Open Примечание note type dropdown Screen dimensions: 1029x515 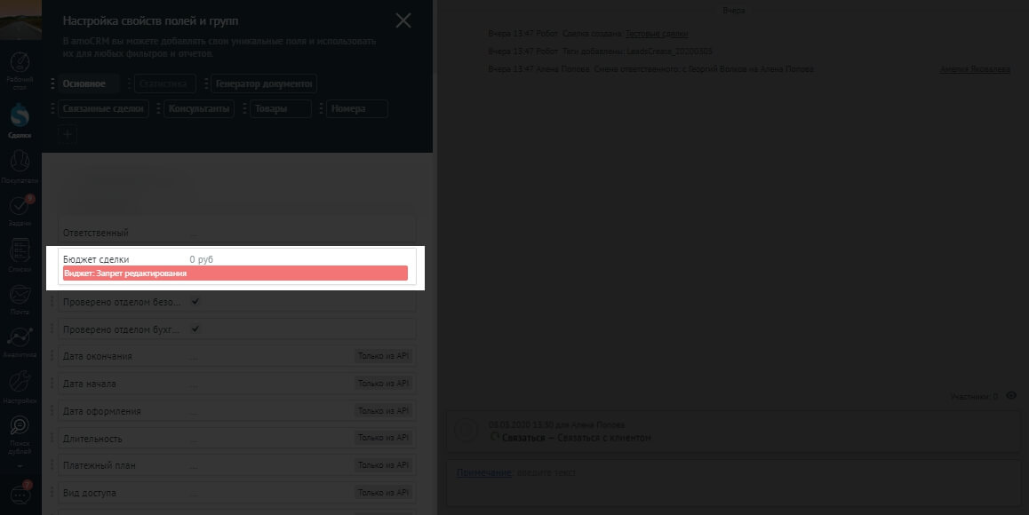pos(483,472)
